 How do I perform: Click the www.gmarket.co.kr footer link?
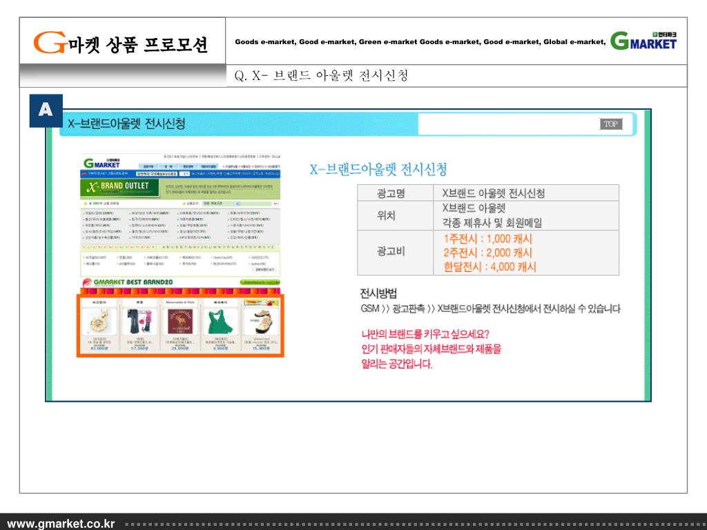pyautogui.click(x=61, y=524)
